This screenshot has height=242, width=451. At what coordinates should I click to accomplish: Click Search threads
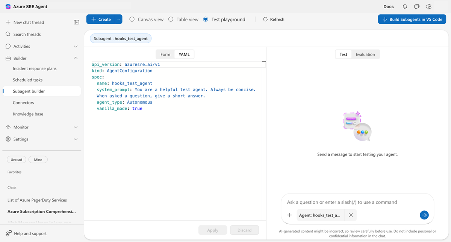point(27,34)
